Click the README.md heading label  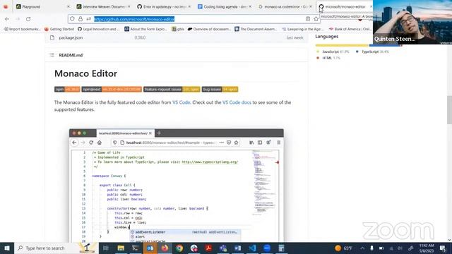[71, 55]
